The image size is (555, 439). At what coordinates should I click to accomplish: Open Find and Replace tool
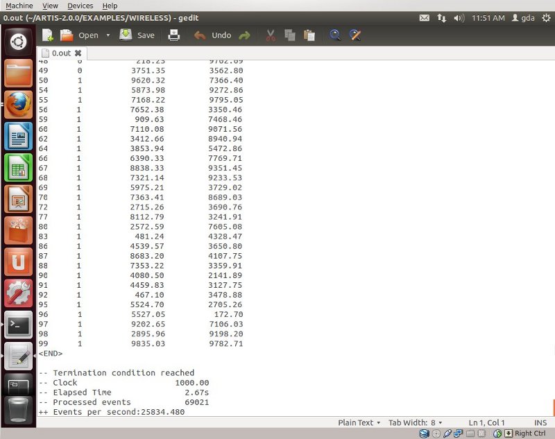(x=355, y=35)
